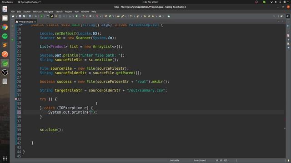291x163 pixels.
Task: Click the Debug toolbar icon
Action: click(70, 16)
